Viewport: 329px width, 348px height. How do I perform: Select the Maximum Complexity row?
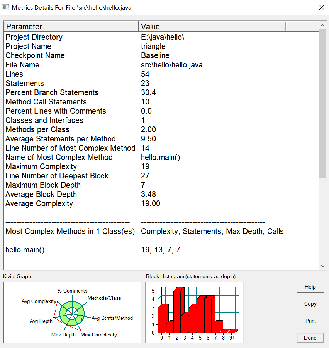(x=161, y=166)
